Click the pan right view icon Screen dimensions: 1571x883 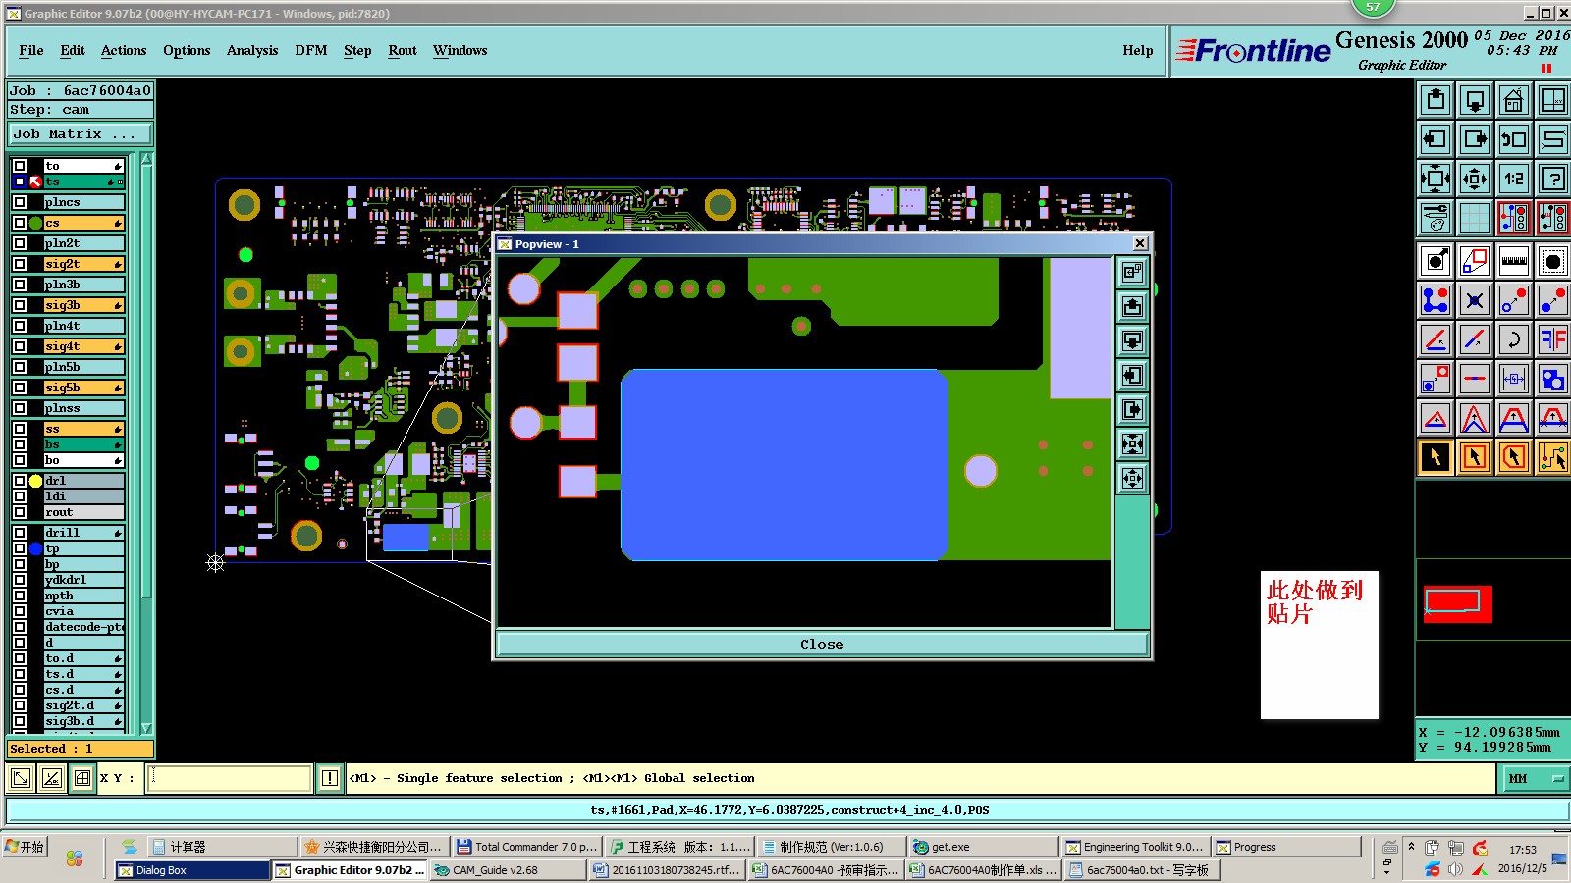point(1475,139)
